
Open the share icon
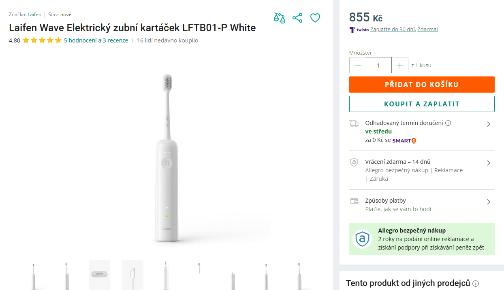(x=297, y=18)
